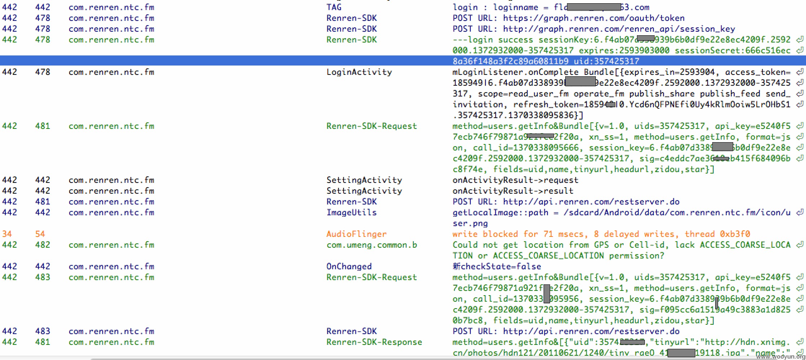Select the session_key POST URL log row
Viewport: 806px width, 360px height.
[403, 29]
